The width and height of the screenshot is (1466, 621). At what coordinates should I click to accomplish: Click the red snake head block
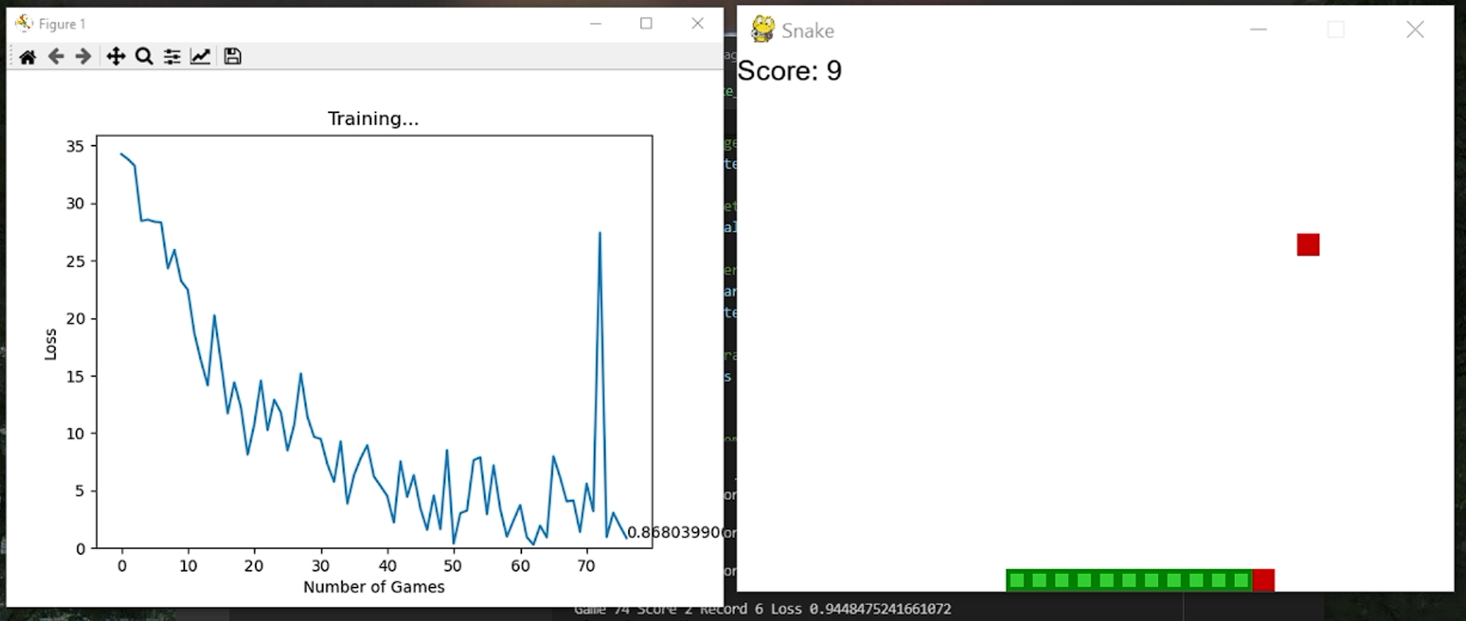click(1264, 580)
